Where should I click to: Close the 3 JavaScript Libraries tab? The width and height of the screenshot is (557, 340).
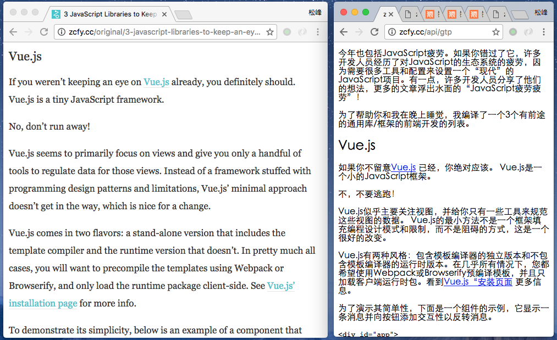(x=164, y=14)
